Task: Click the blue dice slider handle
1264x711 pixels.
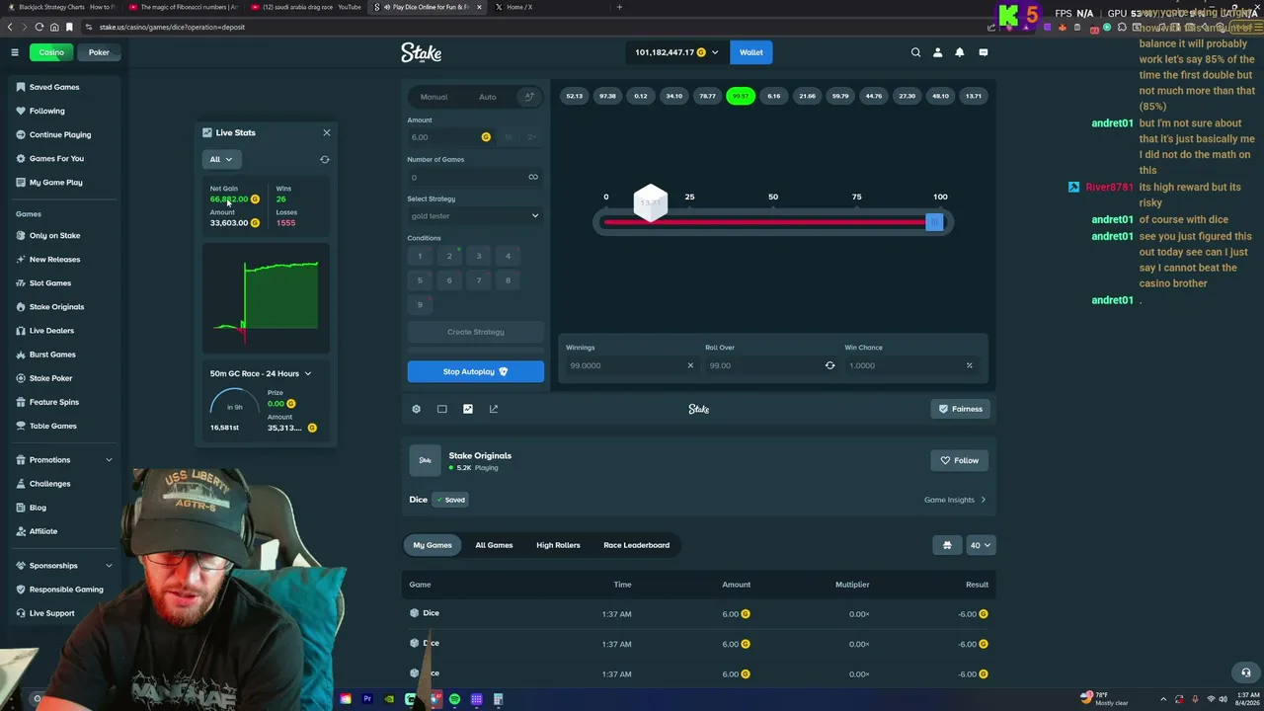Action: (x=934, y=222)
